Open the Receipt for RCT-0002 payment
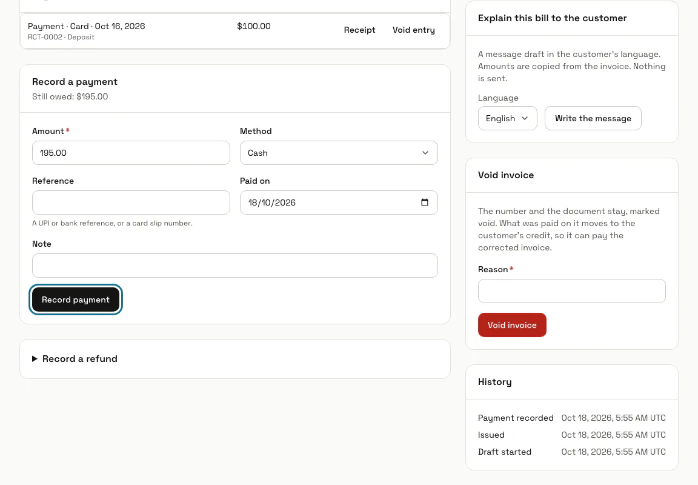The image size is (698, 485). (x=360, y=30)
